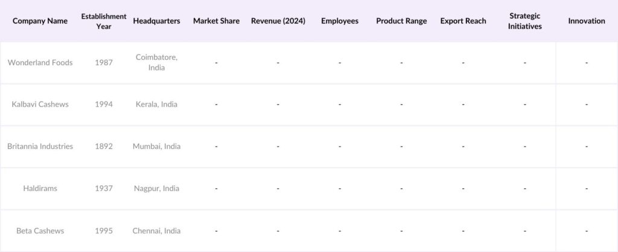
Task: Click the Strategic Initiatives header
Action: (x=524, y=21)
